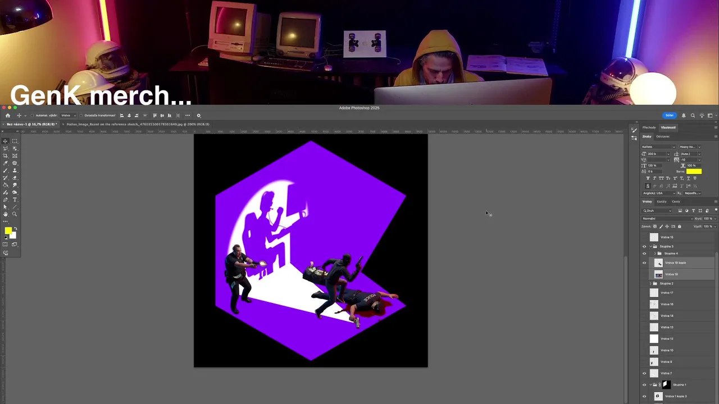Select the Zoom tool in the toolbox

pyautogui.click(x=15, y=214)
